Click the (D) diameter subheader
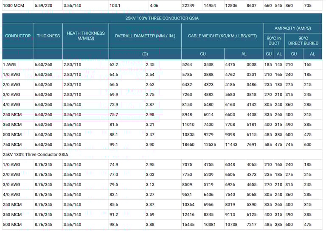326x231 pixels. [145, 54]
